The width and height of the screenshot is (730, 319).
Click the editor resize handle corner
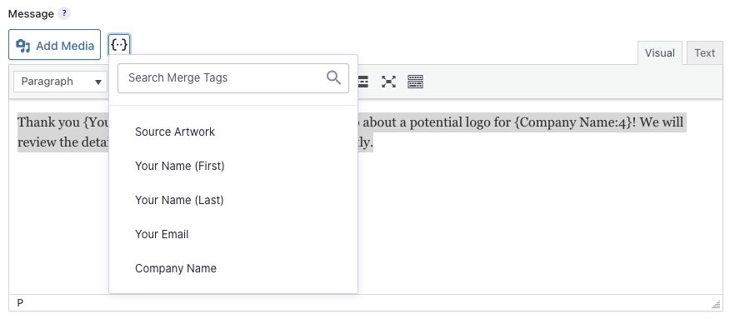[x=716, y=305]
